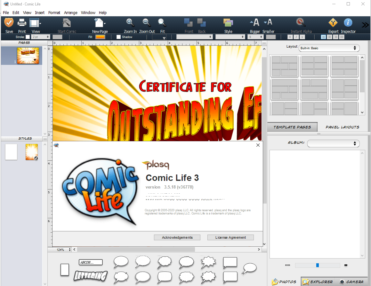The width and height of the screenshot is (371, 286).
Task: Click the gray stroke color swatch
Action: tap(57, 37)
